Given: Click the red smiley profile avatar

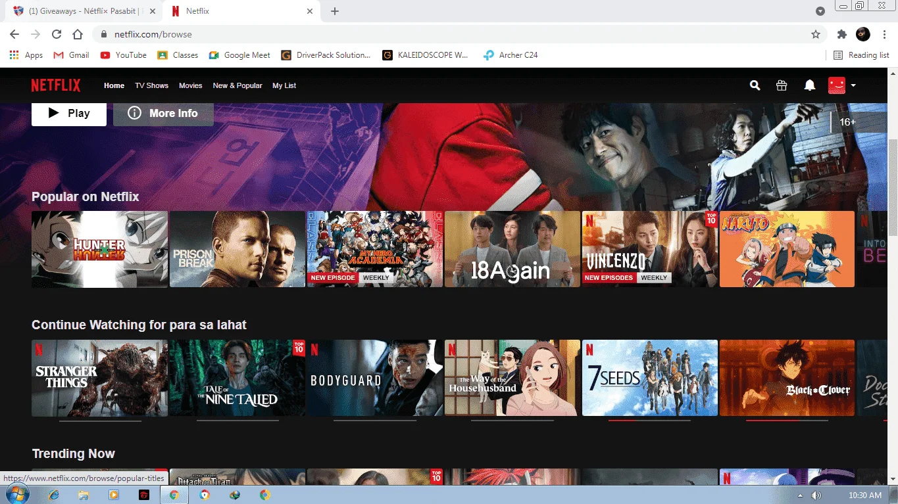Looking at the screenshot, I should click(836, 85).
